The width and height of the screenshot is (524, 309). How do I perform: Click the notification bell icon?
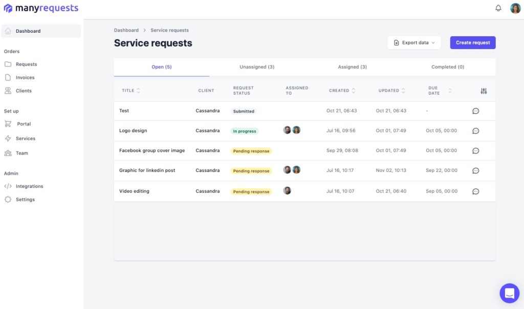[x=498, y=8]
